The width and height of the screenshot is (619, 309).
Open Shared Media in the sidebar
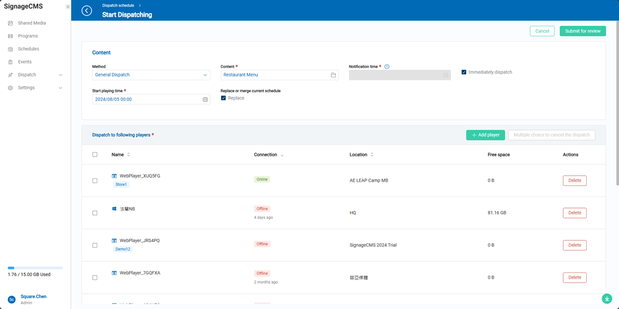(x=32, y=23)
